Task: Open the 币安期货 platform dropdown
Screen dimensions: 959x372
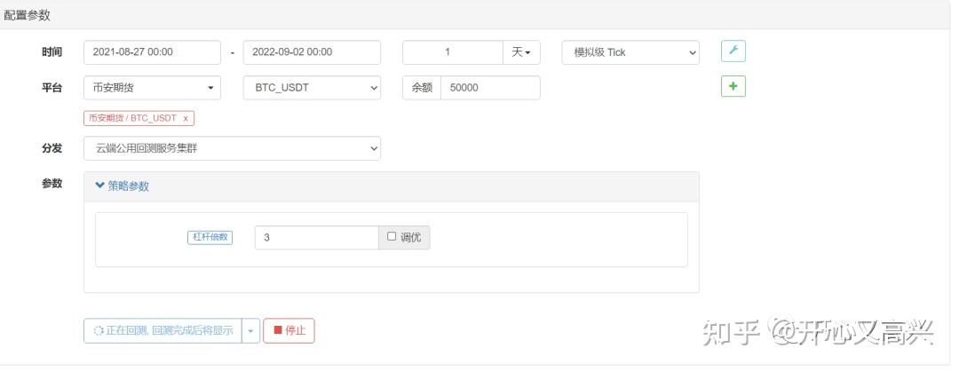Action: pos(152,88)
